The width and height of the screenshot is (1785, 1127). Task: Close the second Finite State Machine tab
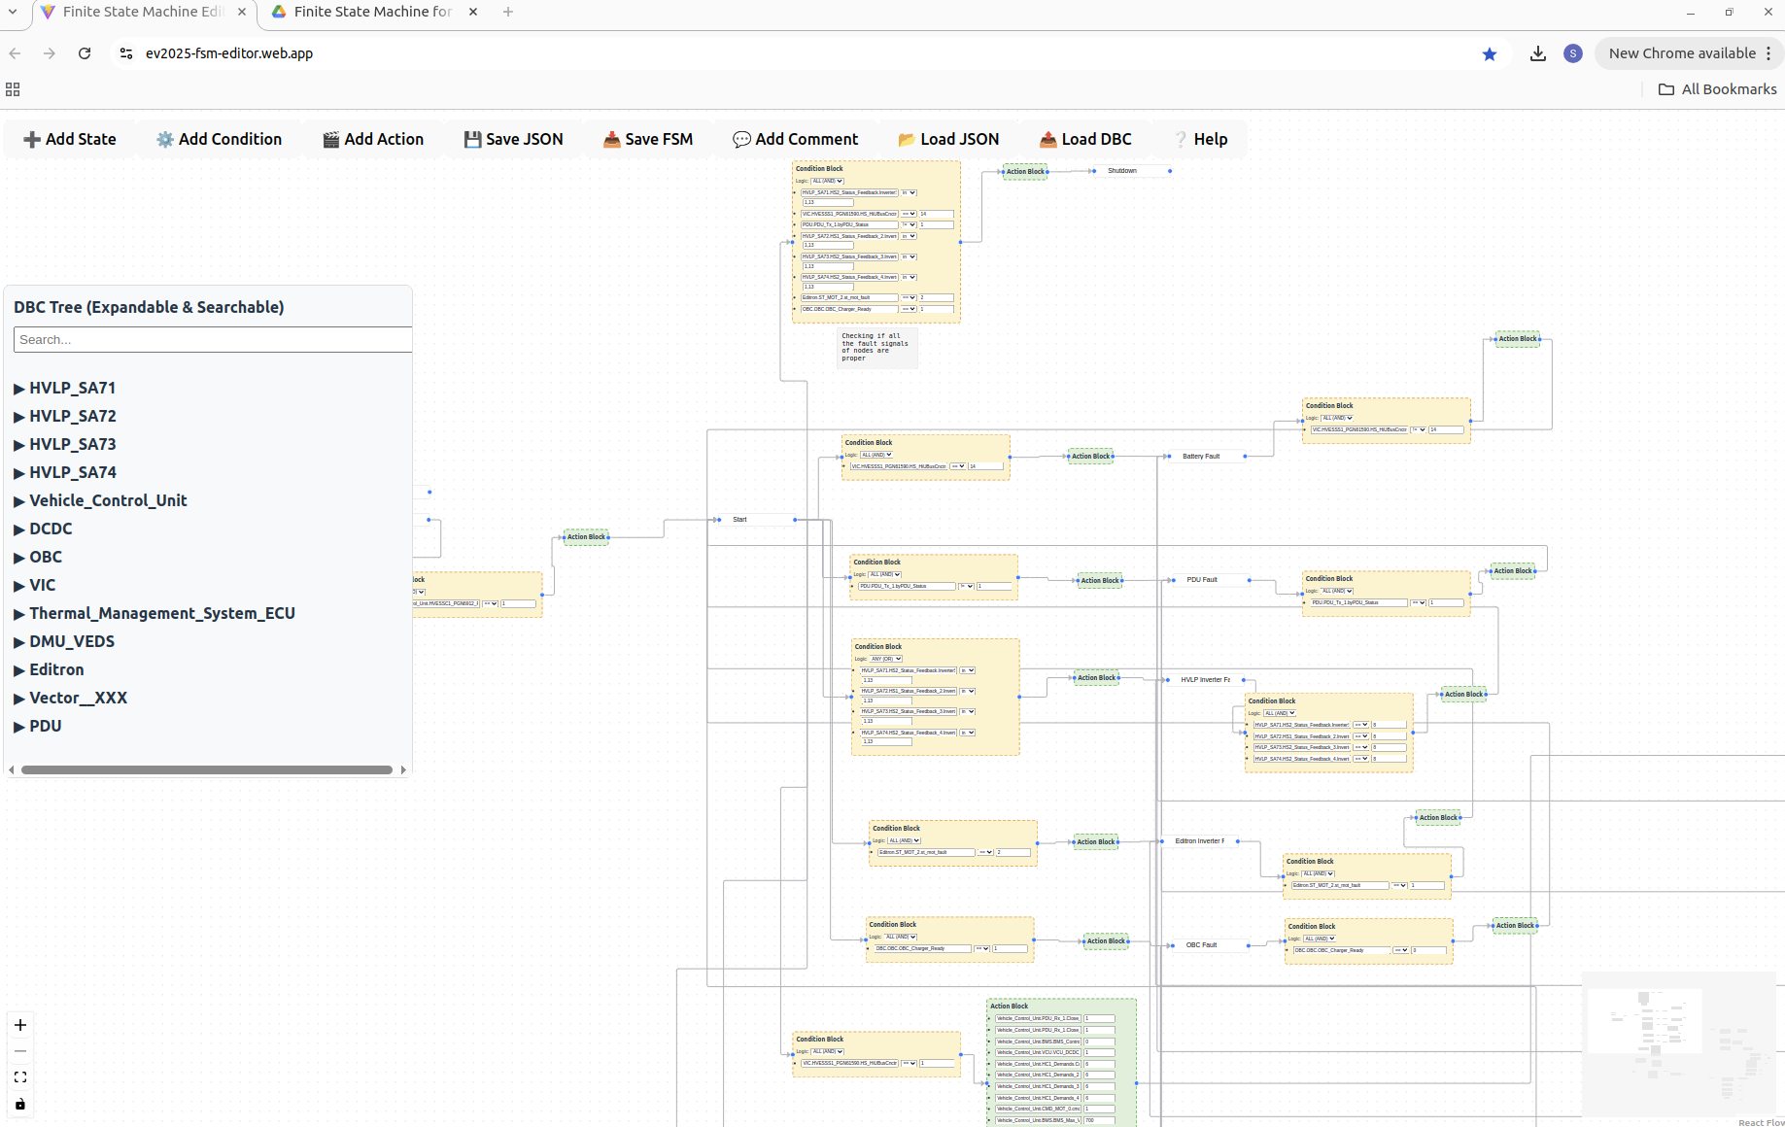click(x=473, y=12)
